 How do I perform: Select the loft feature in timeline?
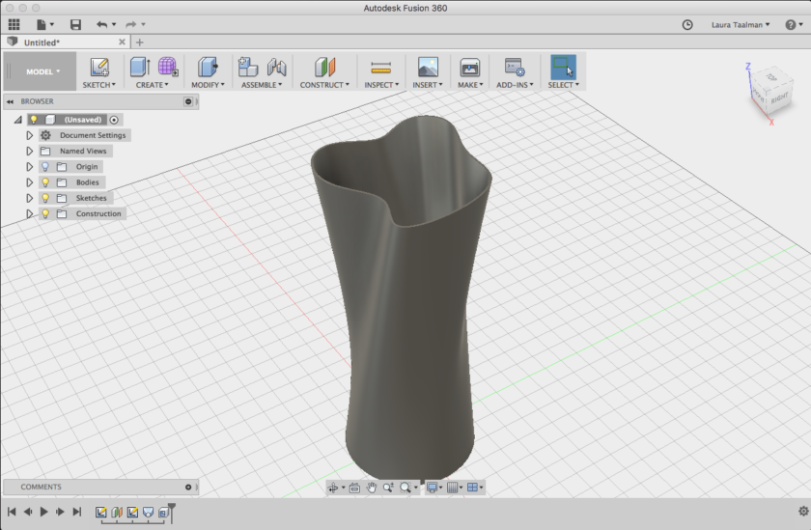pyautogui.click(x=148, y=512)
